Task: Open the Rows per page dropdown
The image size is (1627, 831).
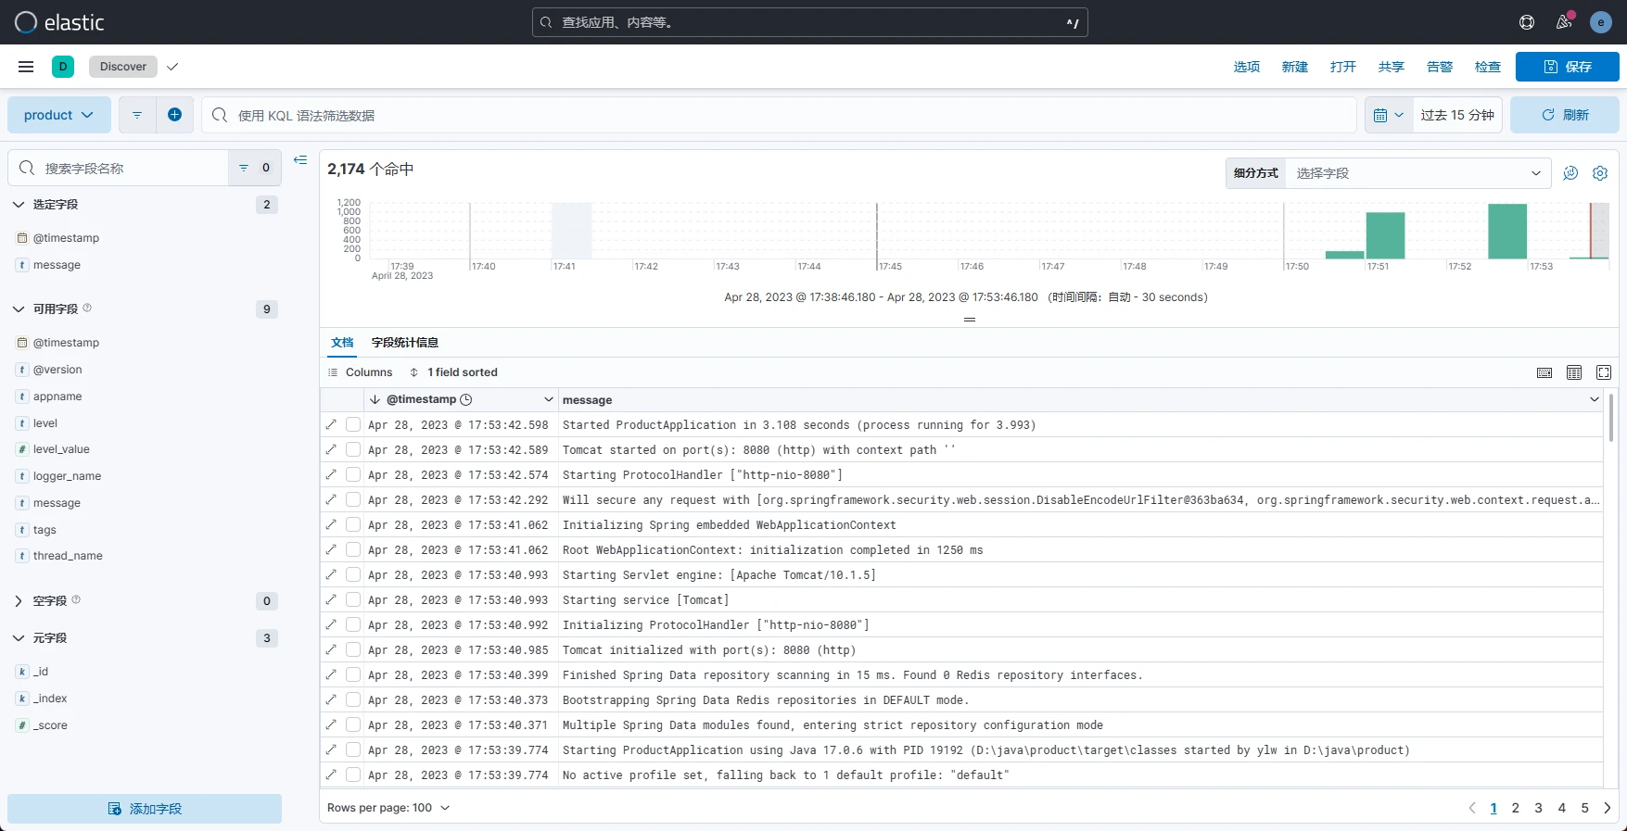Action: pos(388,808)
